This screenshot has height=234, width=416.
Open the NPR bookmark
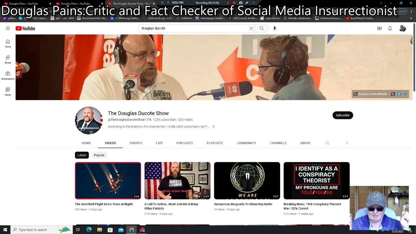click(x=69, y=18)
